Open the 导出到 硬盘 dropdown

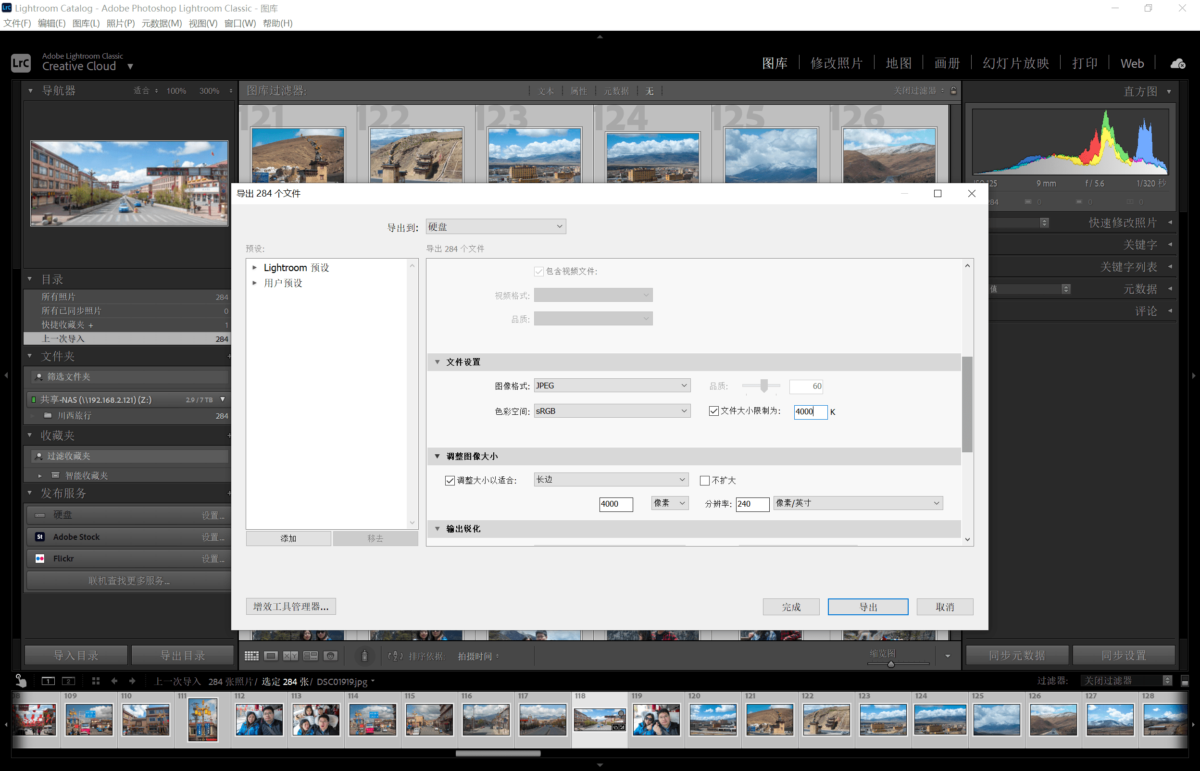496,227
